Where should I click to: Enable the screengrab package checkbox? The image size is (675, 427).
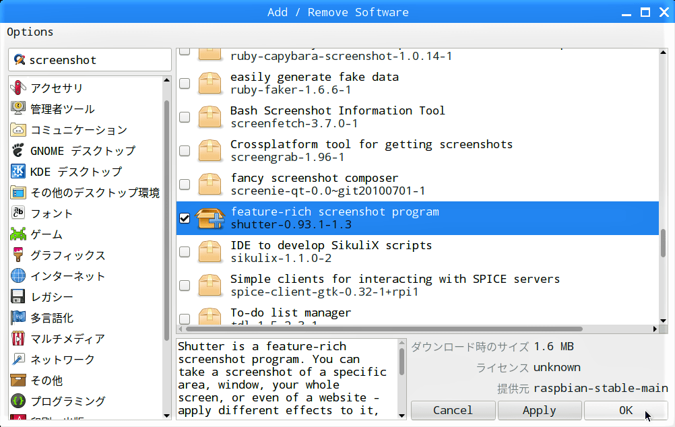click(x=185, y=151)
